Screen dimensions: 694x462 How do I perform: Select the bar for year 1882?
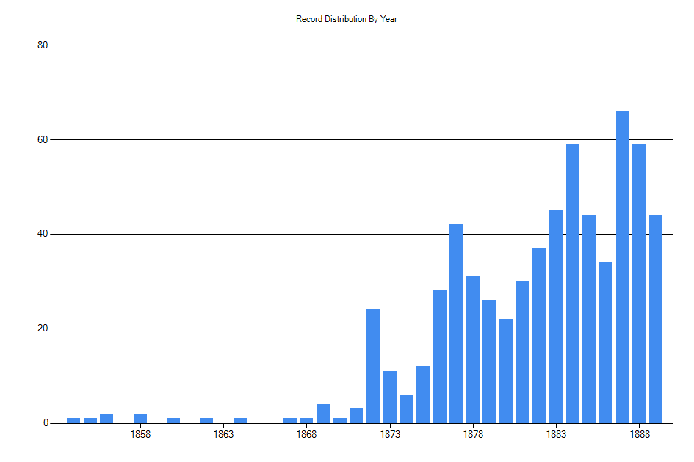tap(540, 336)
